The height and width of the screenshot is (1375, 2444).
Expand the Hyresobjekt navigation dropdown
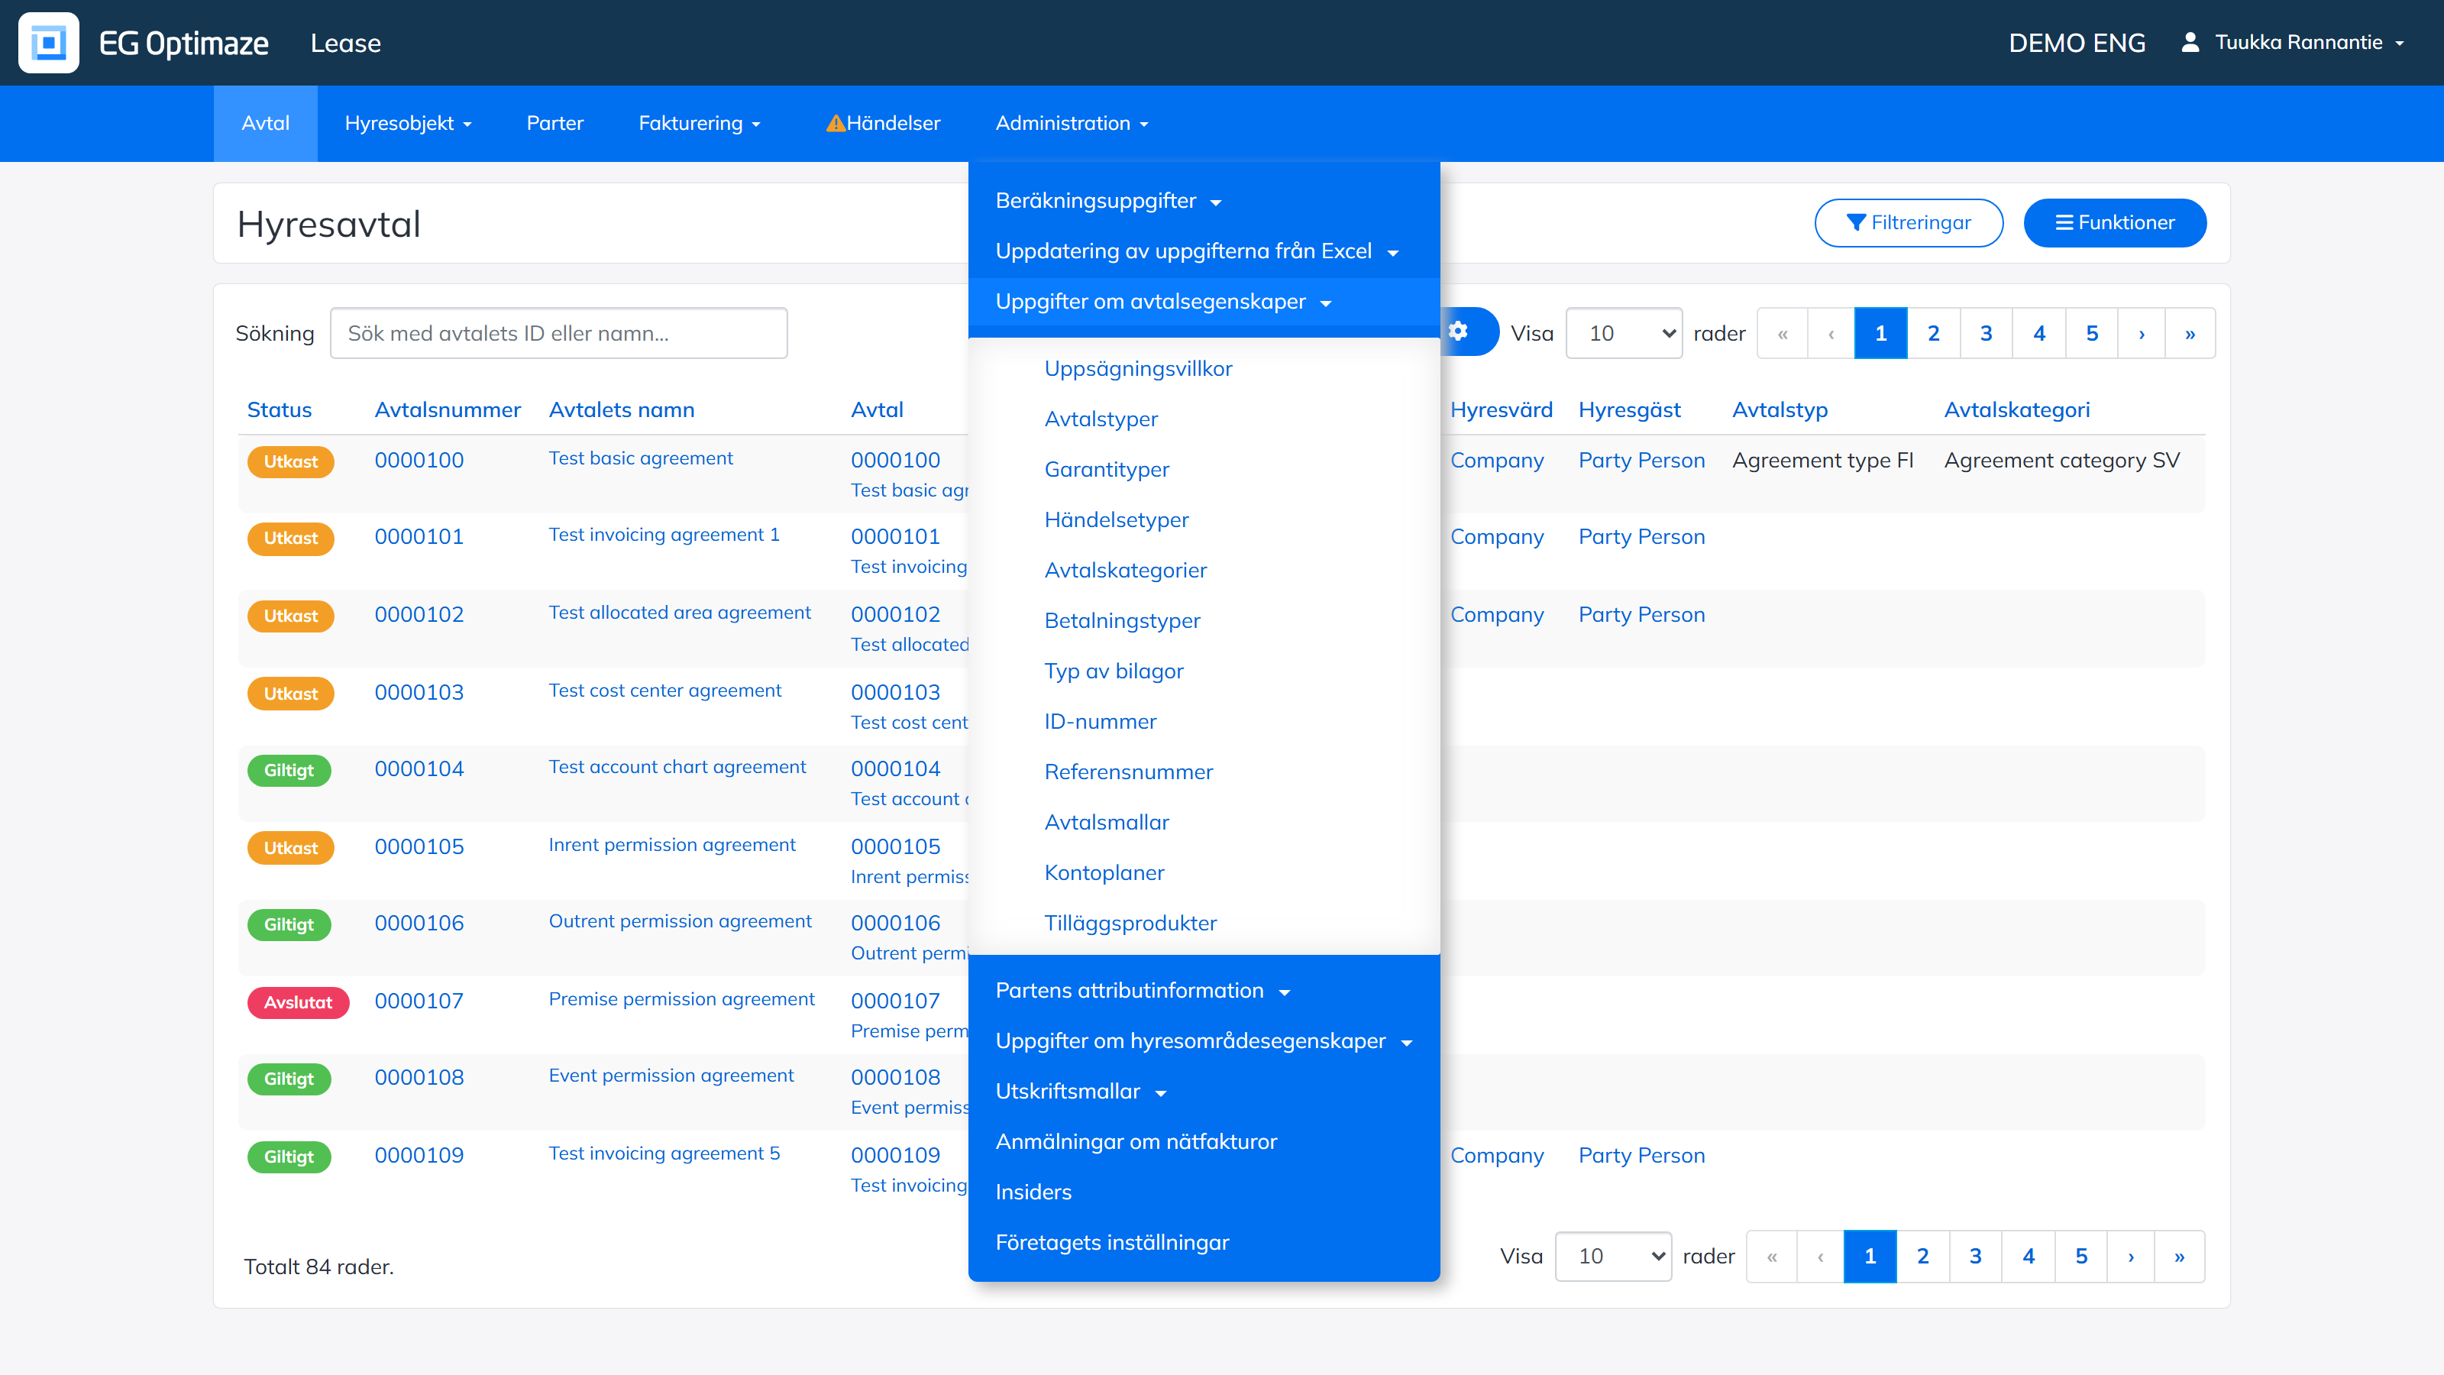[408, 123]
